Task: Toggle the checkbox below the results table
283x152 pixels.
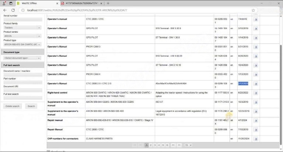Action: [49, 151]
